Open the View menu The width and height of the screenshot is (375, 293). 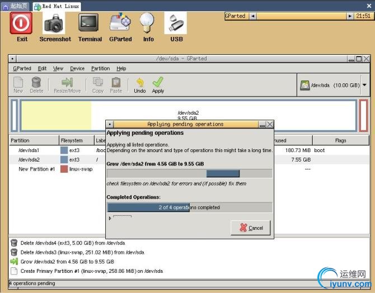58,69
